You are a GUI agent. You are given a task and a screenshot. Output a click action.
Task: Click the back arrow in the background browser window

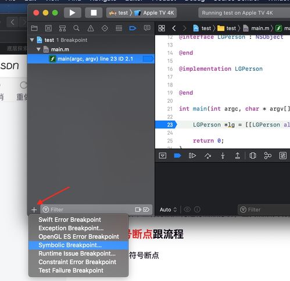[12, 22]
